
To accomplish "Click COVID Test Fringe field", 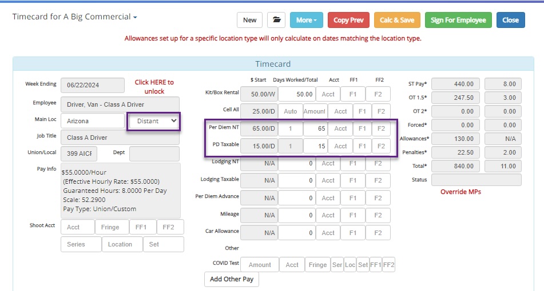I will coord(317,265).
